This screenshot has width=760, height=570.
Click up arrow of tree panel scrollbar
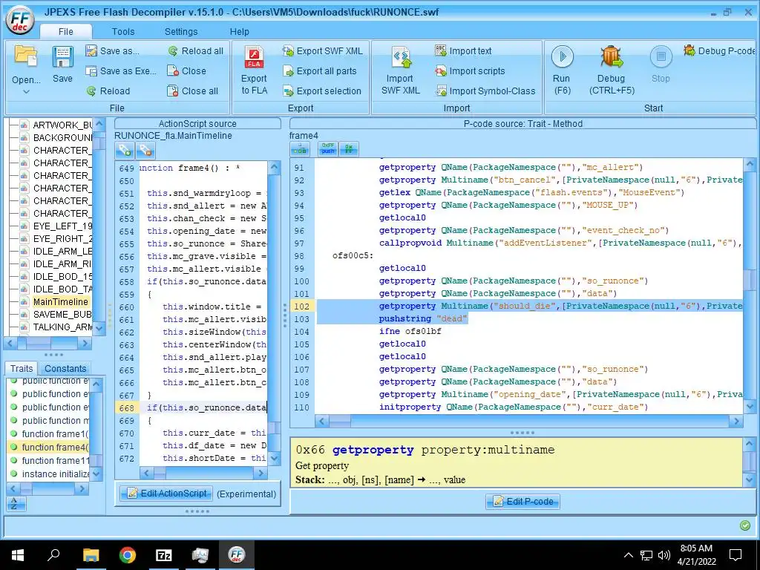[x=99, y=124]
